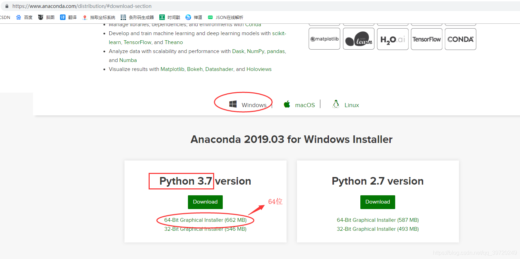Click the matplotlib logo tile
The image size is (520, 259).
pos(324,39)
